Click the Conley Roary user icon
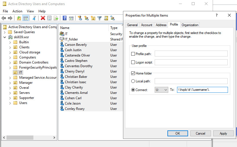 pos(62,109)
